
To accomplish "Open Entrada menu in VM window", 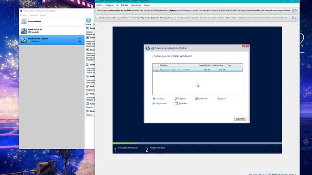I will (125, 5).
